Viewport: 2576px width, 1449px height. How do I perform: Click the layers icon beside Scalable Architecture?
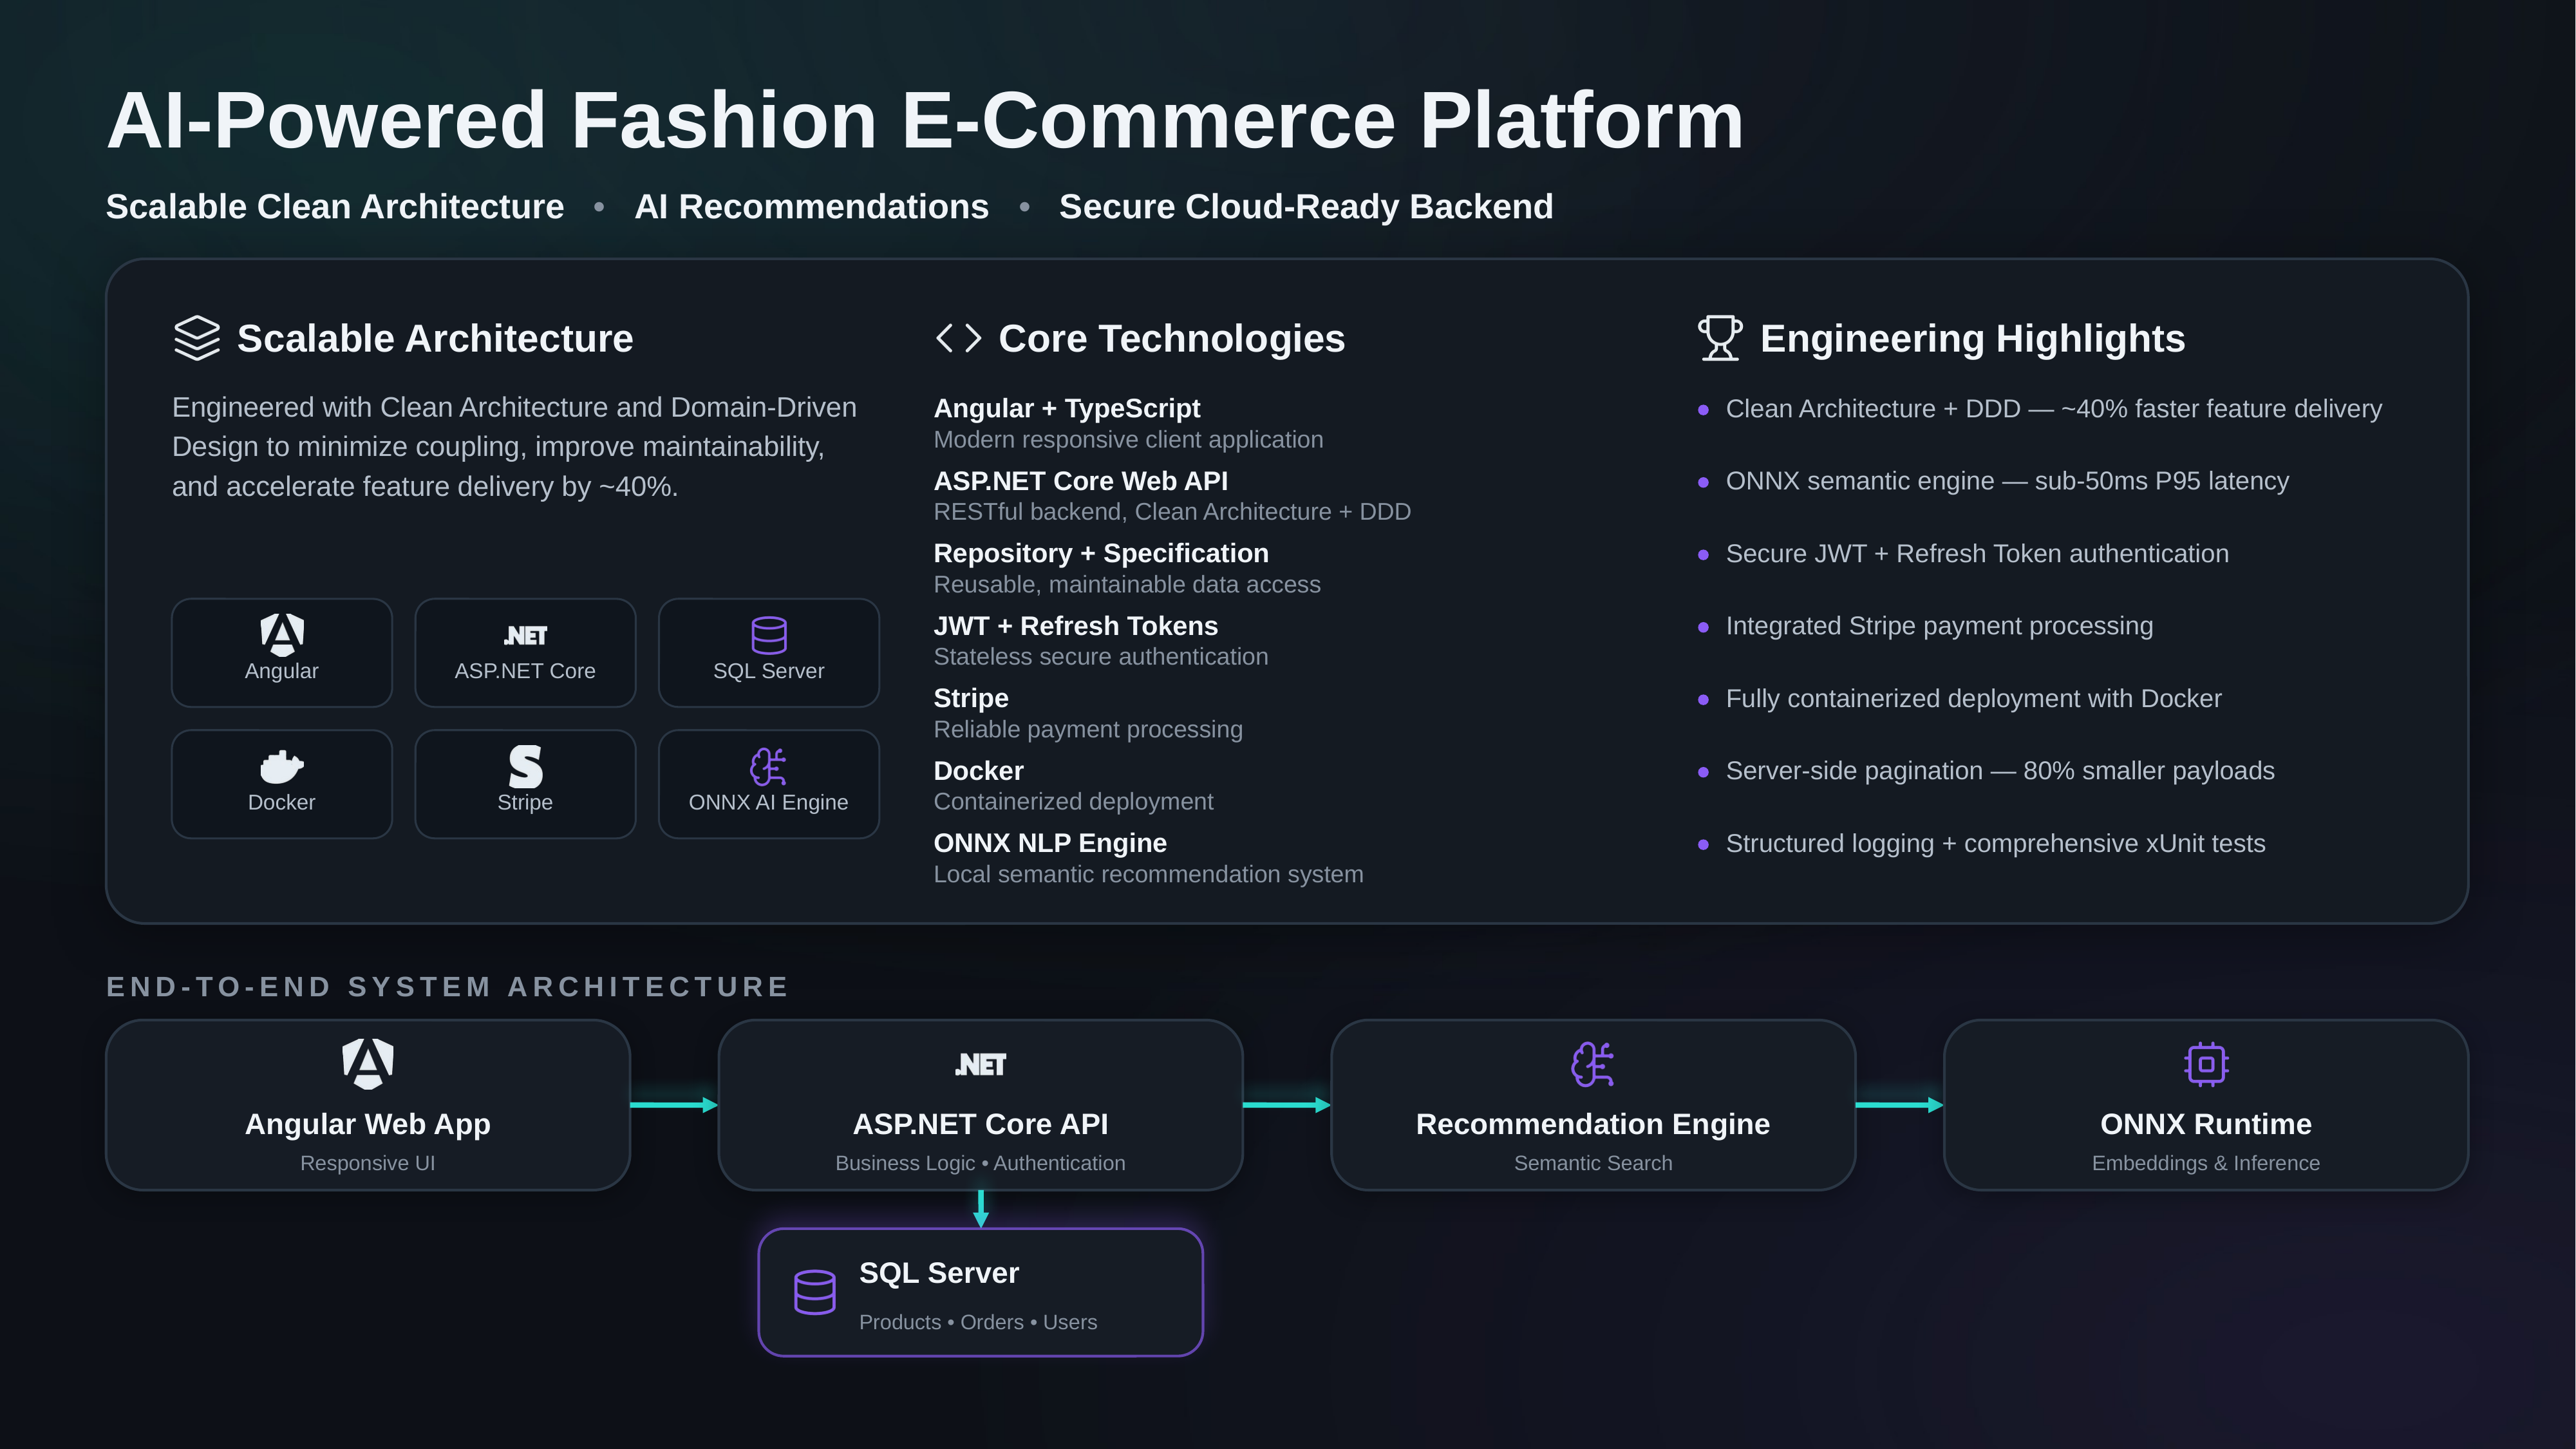[196, 338]
